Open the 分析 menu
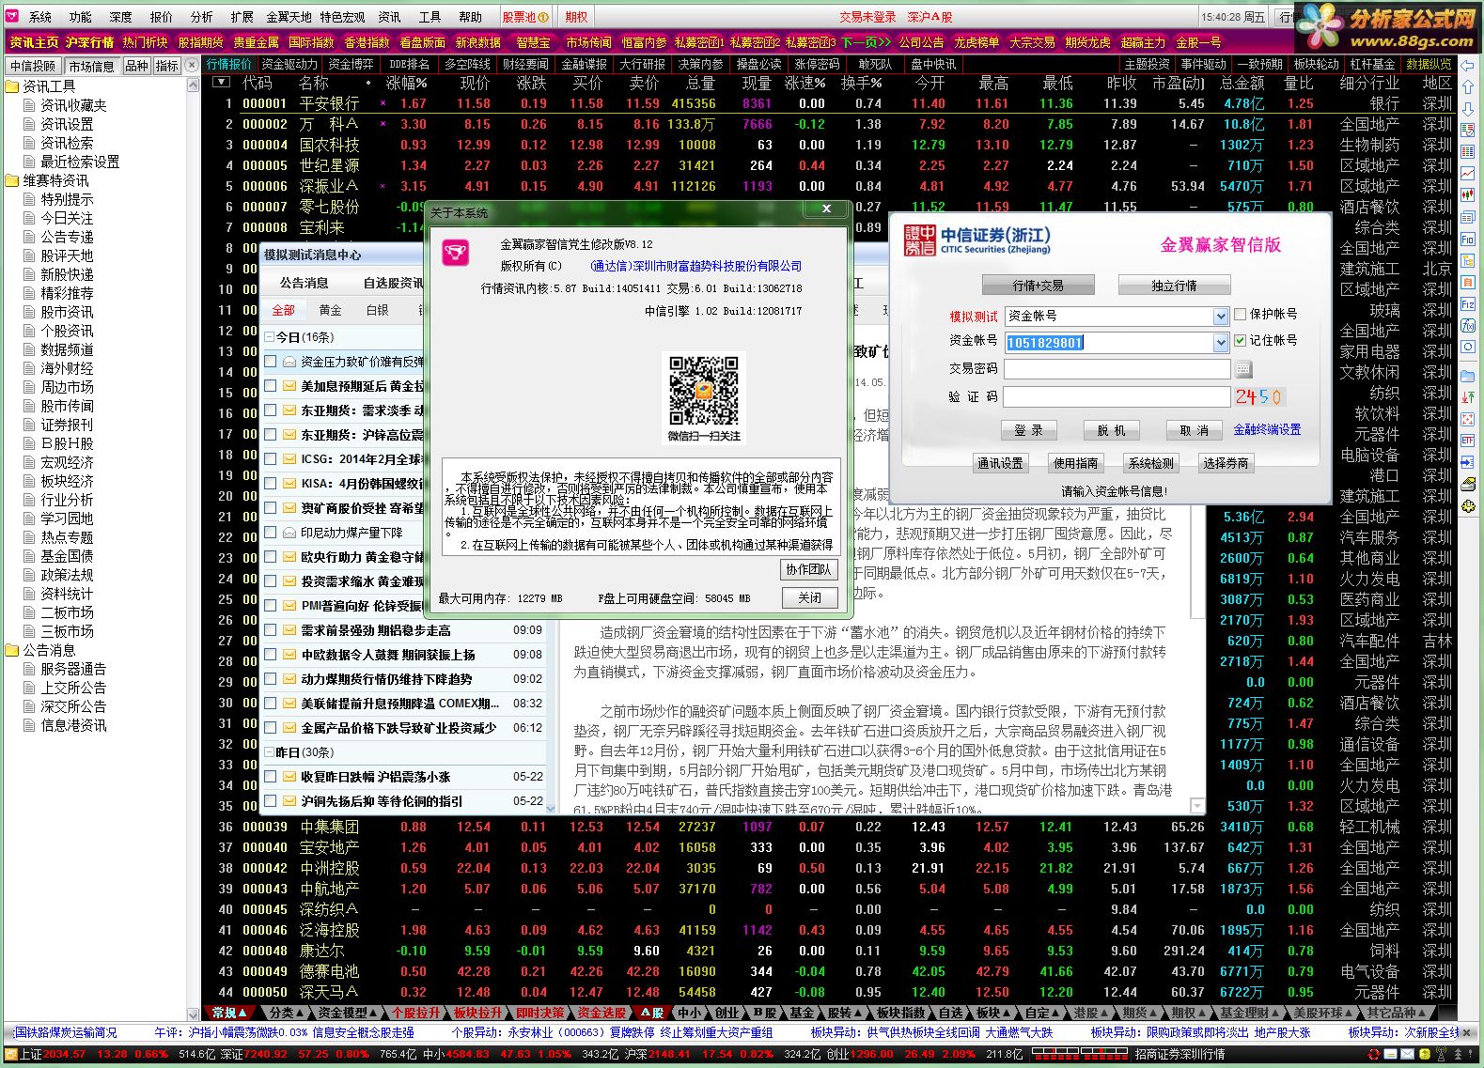 [201, 17]
